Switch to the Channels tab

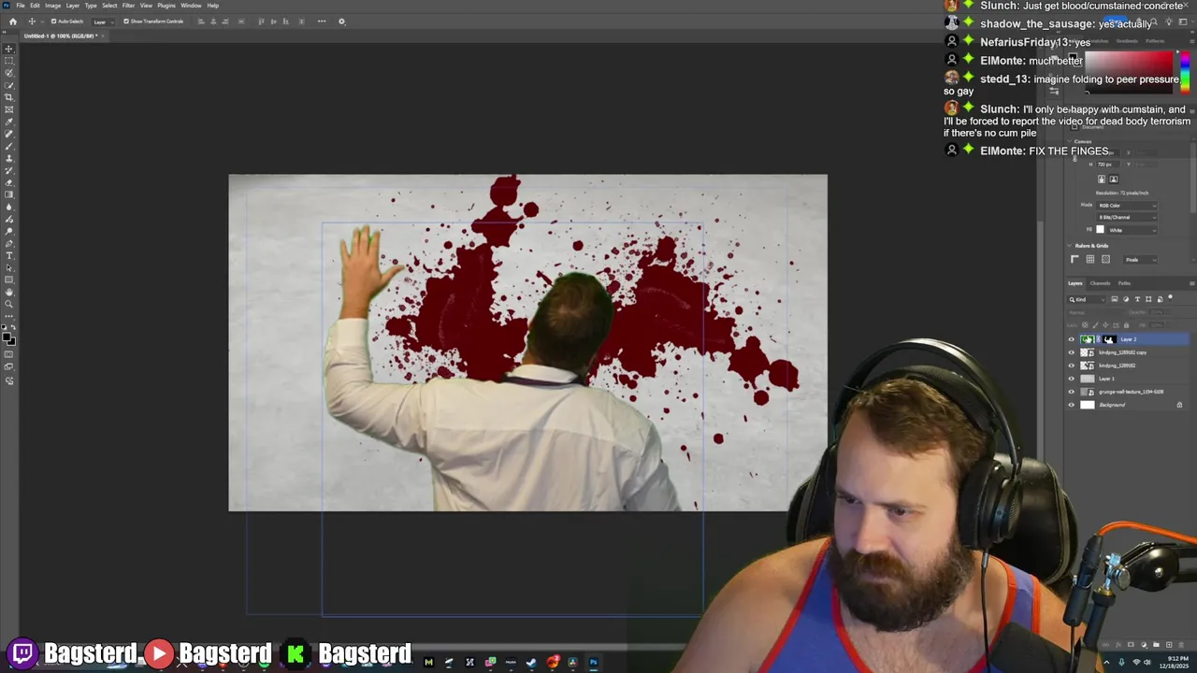tap(1100, 283)
